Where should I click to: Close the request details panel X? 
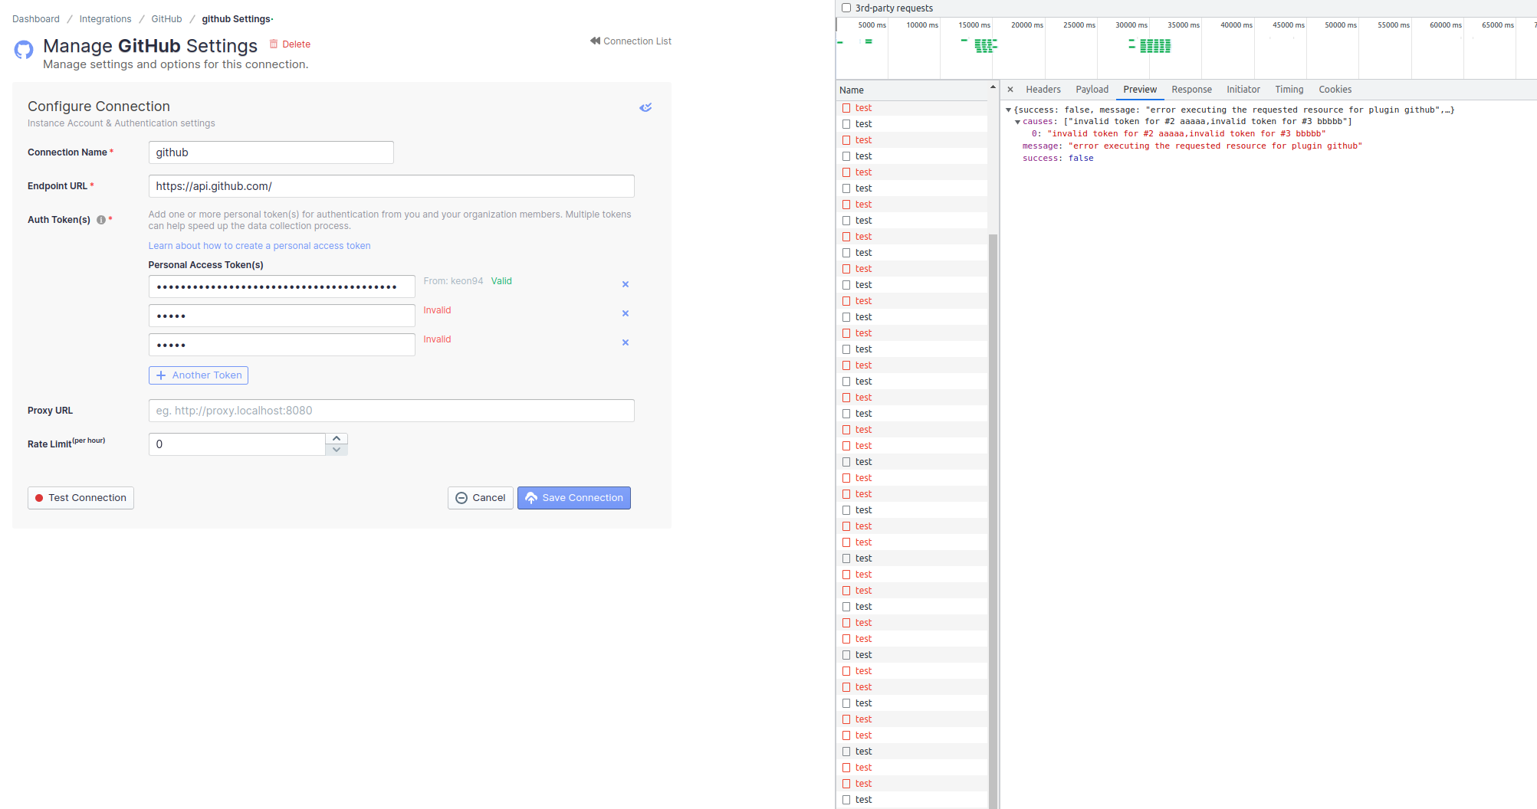tap(1010, 90)
